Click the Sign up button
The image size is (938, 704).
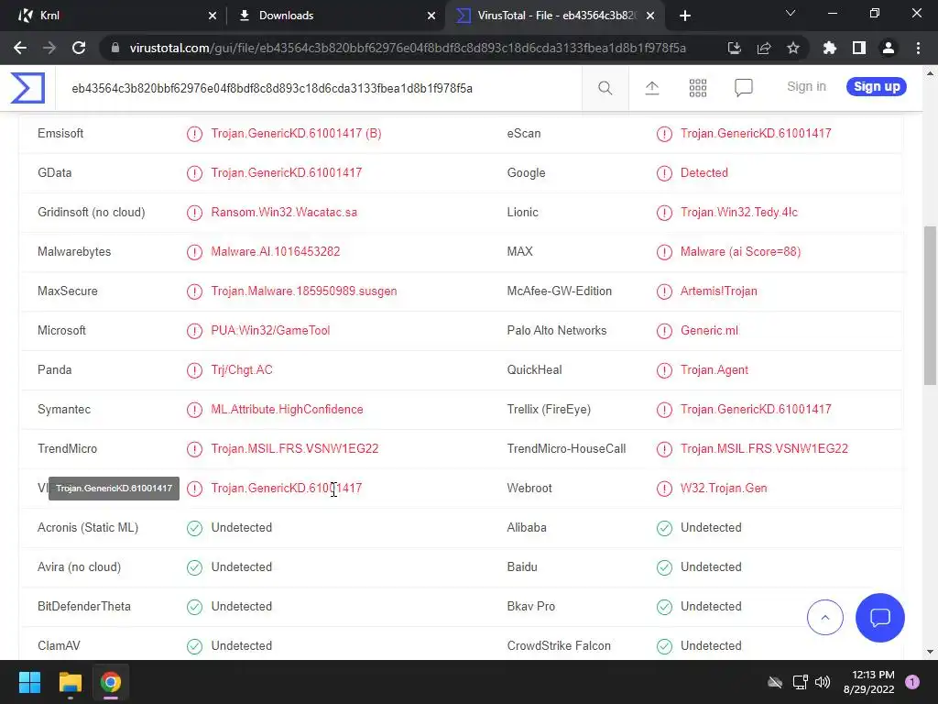coord(876,87)
